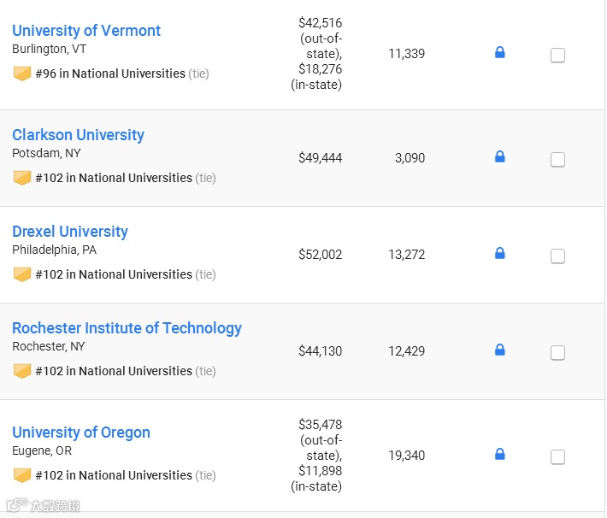Click the ranking badge icon beside University of Vermont
The width and height of the screenshot is (607, 518).
(x=22, y=74)
